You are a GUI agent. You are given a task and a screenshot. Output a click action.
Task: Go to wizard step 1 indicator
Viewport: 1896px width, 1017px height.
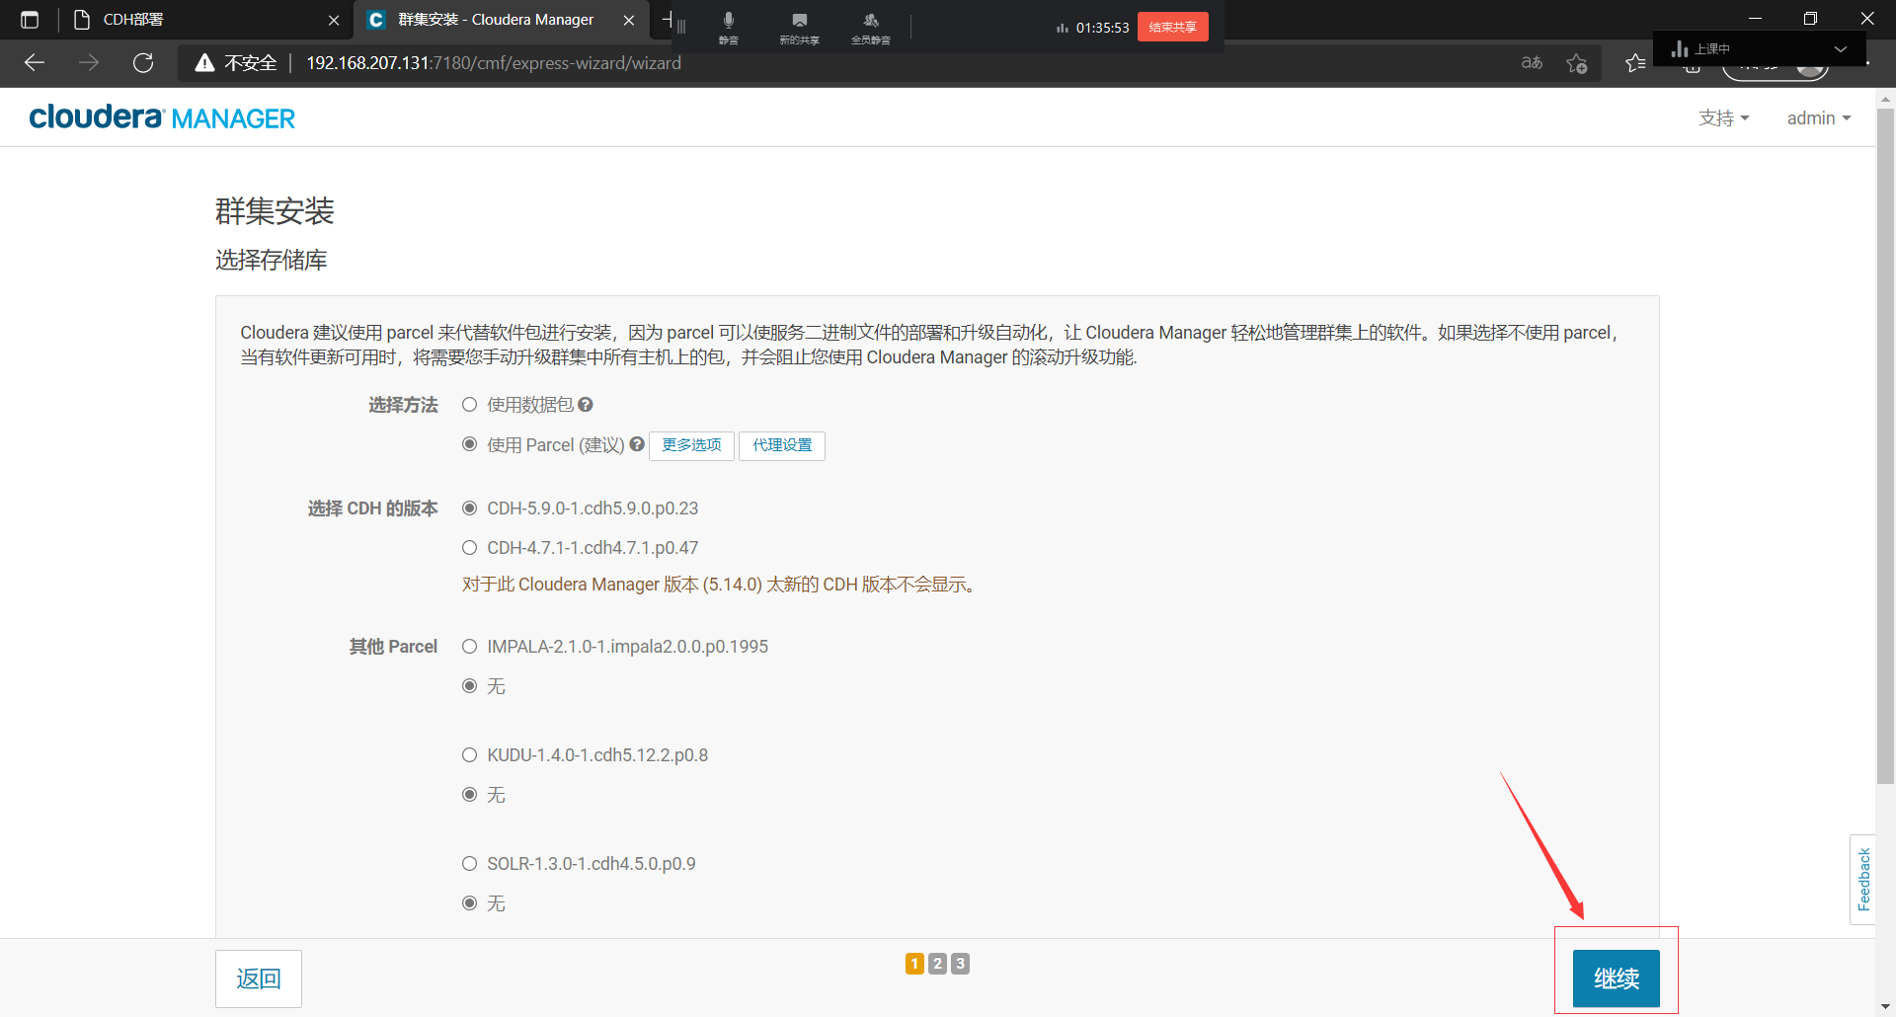[914, 964]
